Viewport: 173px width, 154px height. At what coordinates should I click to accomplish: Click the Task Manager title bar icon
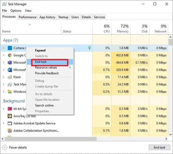tap(4, 4)
